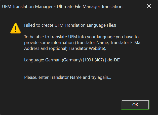Screen dimensions: 158x115
Task: Click the "Language:" label
Action: [x=34, y=60]
